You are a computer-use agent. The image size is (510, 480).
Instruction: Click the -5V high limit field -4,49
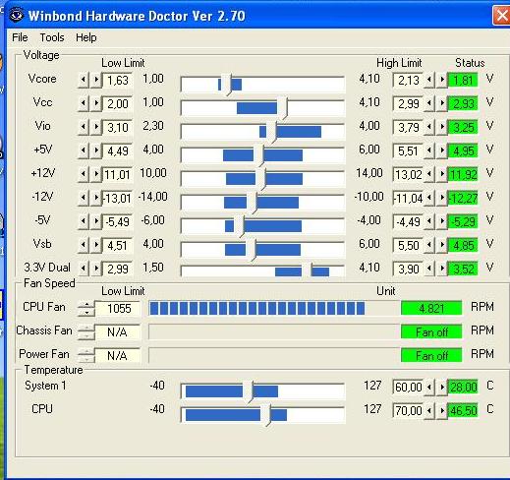coord(408,222)
